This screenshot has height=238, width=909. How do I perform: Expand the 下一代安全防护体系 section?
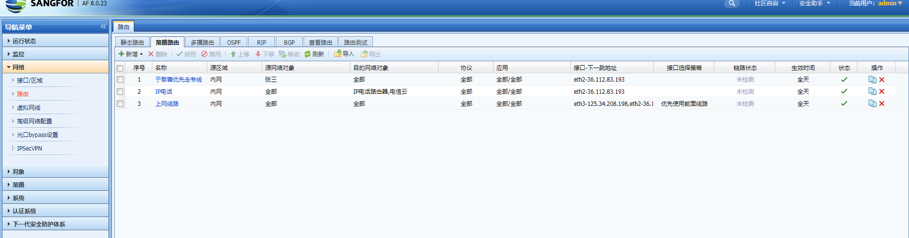coord(55,224)
